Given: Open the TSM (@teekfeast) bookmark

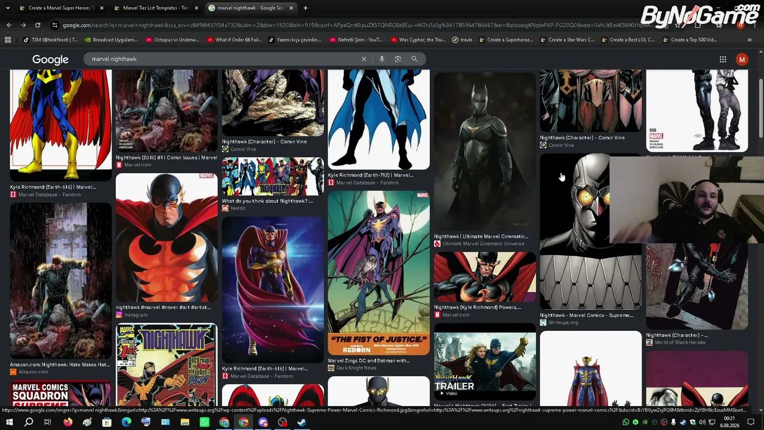Looking at the screenshot, I should [x=51, y=40].
